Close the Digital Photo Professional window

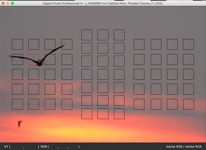pos(3,3)
